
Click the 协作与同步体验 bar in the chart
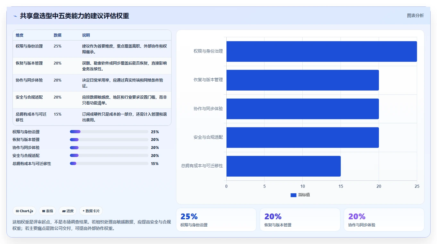[303, 109]
